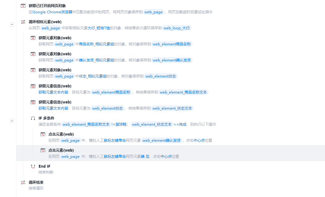The image size is (325, 197).
Task: Click the !=篮球鞋 condition value
Action: (x=119, y=124)
